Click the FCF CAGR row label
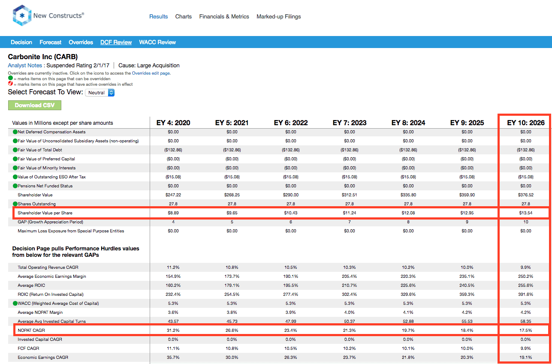Viewport: 552px width, 364px height. click(x=28, y=349)
